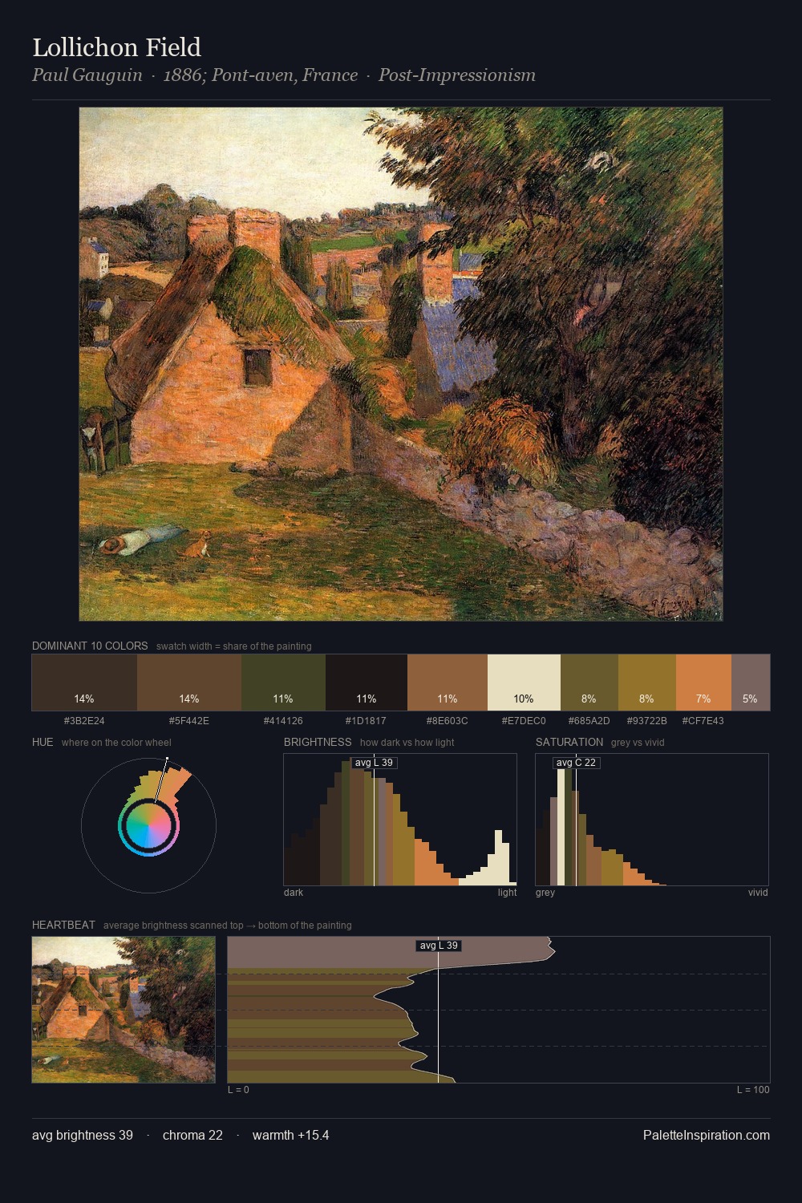Click 'grey vs vivid' caption
The width and height of the screenshot is (802, 1203).
point(638,743)
